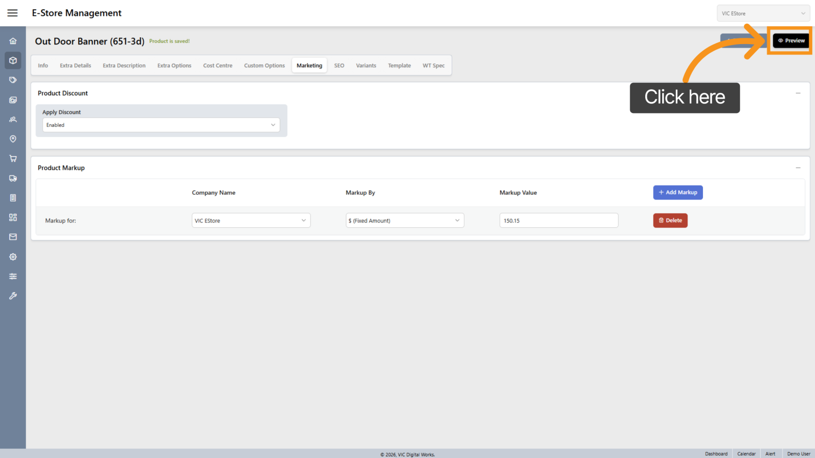Open the shopping cart section
This screenshot has height=458, width=815.
13,158
